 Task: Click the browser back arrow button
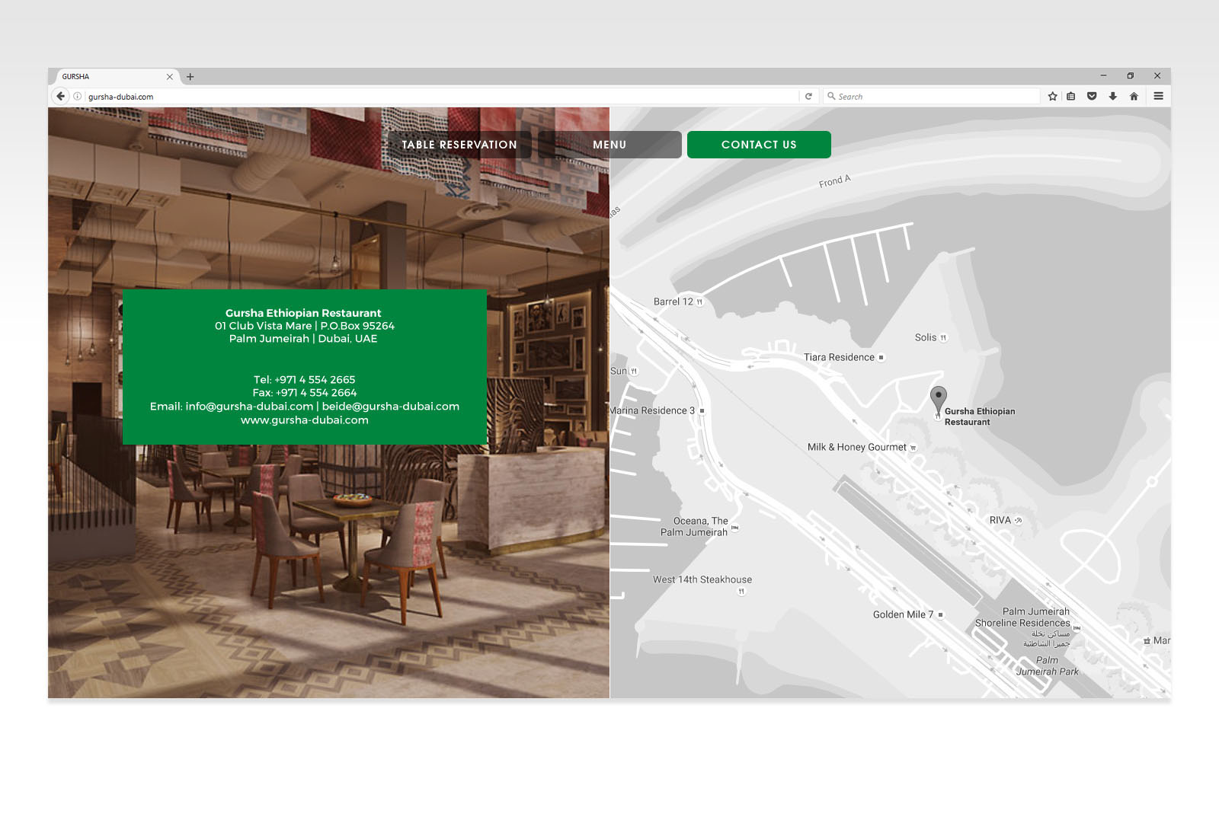click(60, 96)
